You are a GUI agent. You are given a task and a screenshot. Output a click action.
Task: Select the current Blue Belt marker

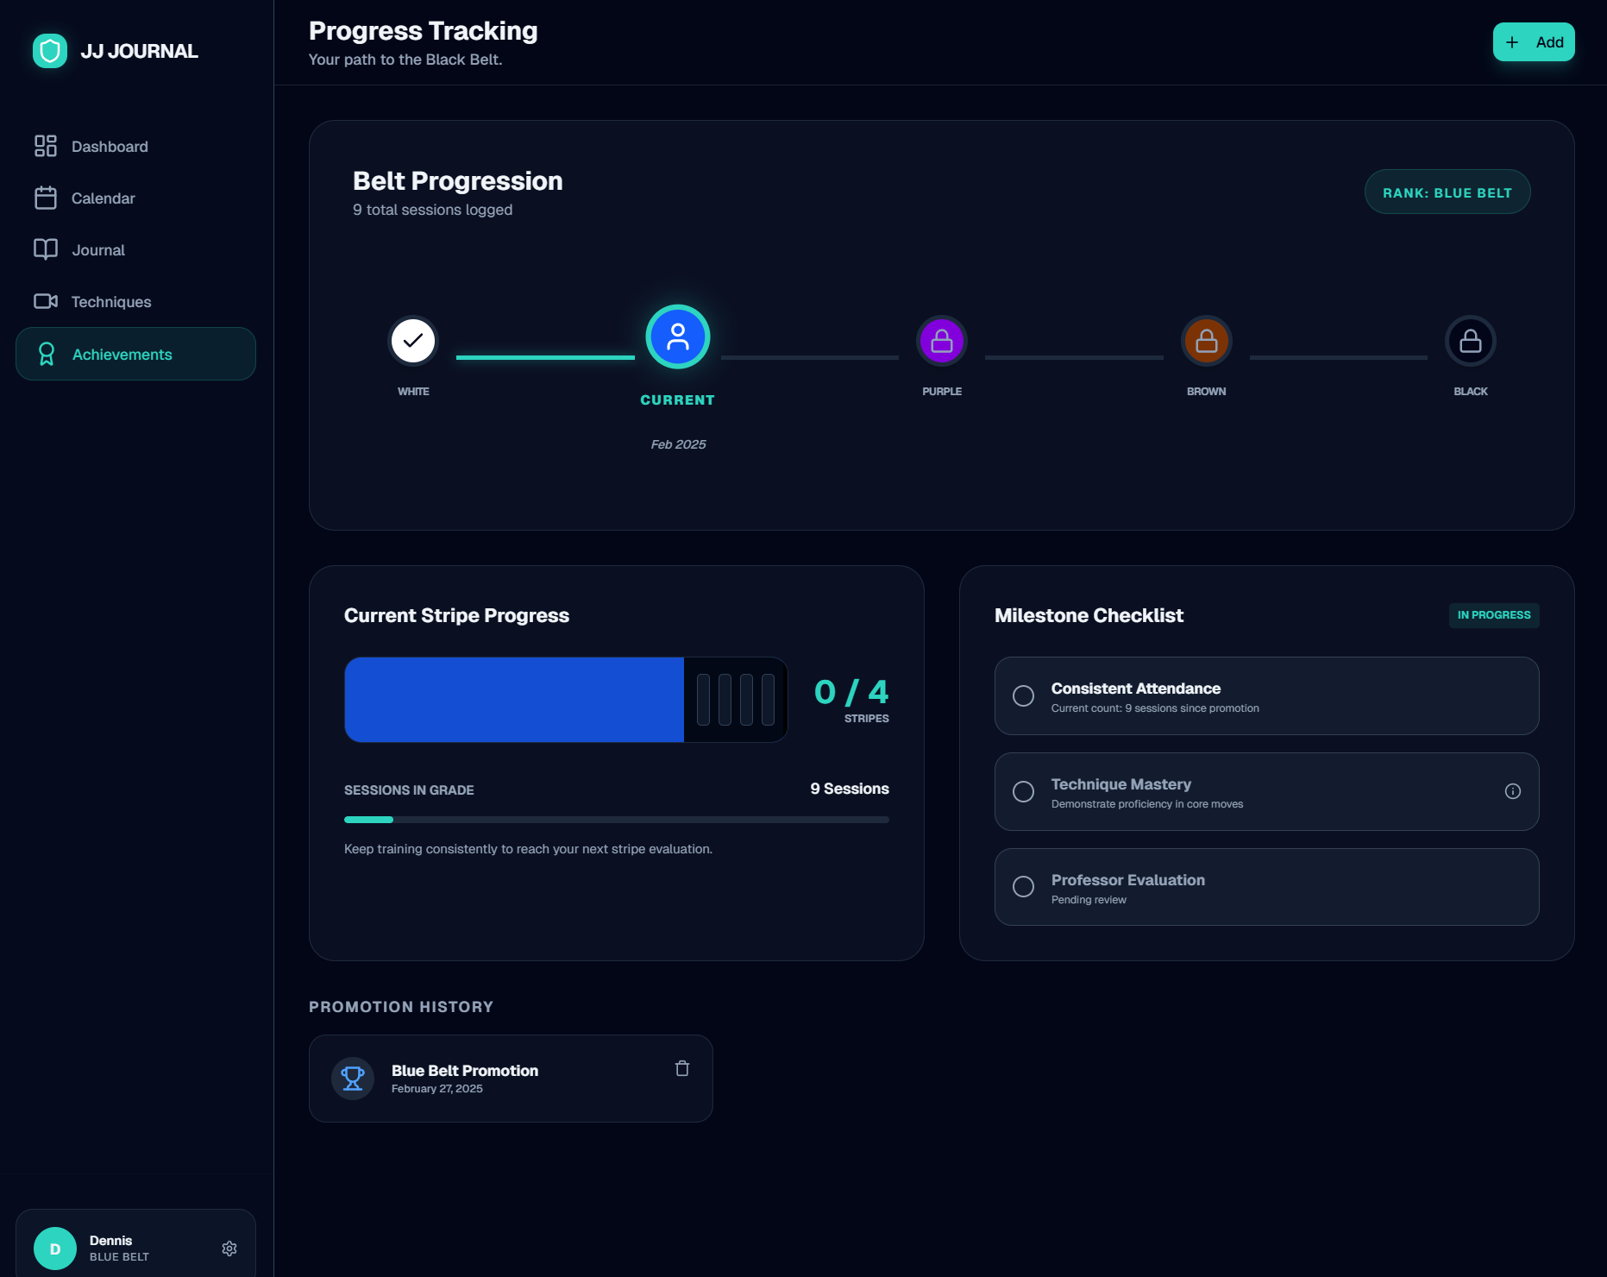677,337
